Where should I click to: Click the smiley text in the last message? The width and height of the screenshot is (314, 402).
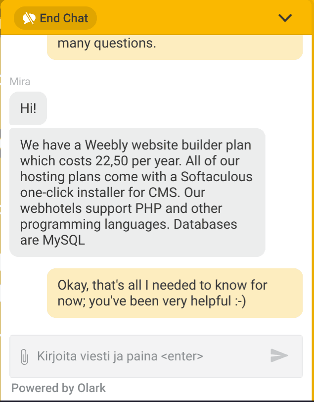(240, 301)
